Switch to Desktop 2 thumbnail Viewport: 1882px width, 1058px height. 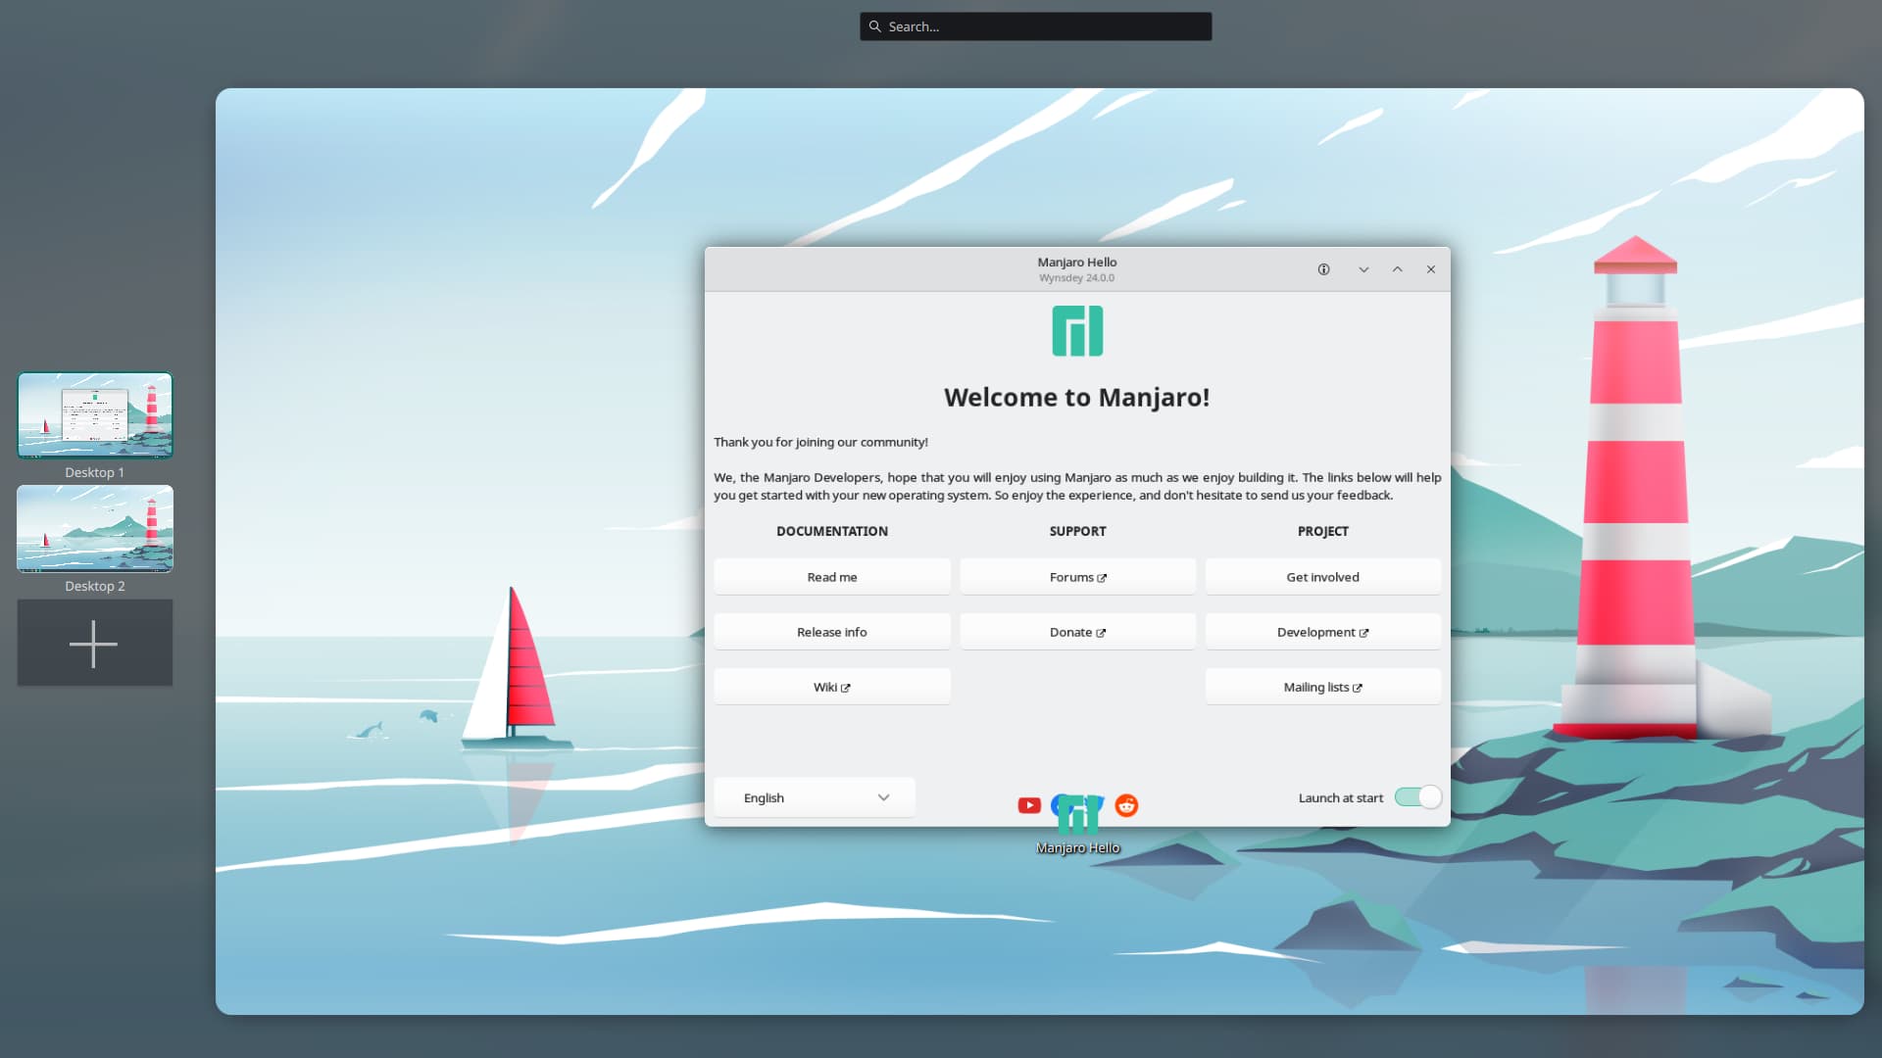(95, 529)
